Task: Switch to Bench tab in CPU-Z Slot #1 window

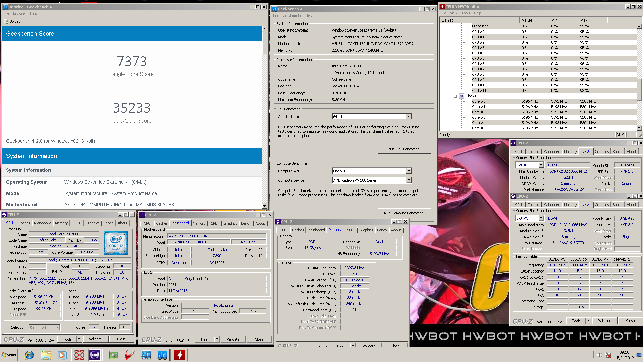Action: 617,152
